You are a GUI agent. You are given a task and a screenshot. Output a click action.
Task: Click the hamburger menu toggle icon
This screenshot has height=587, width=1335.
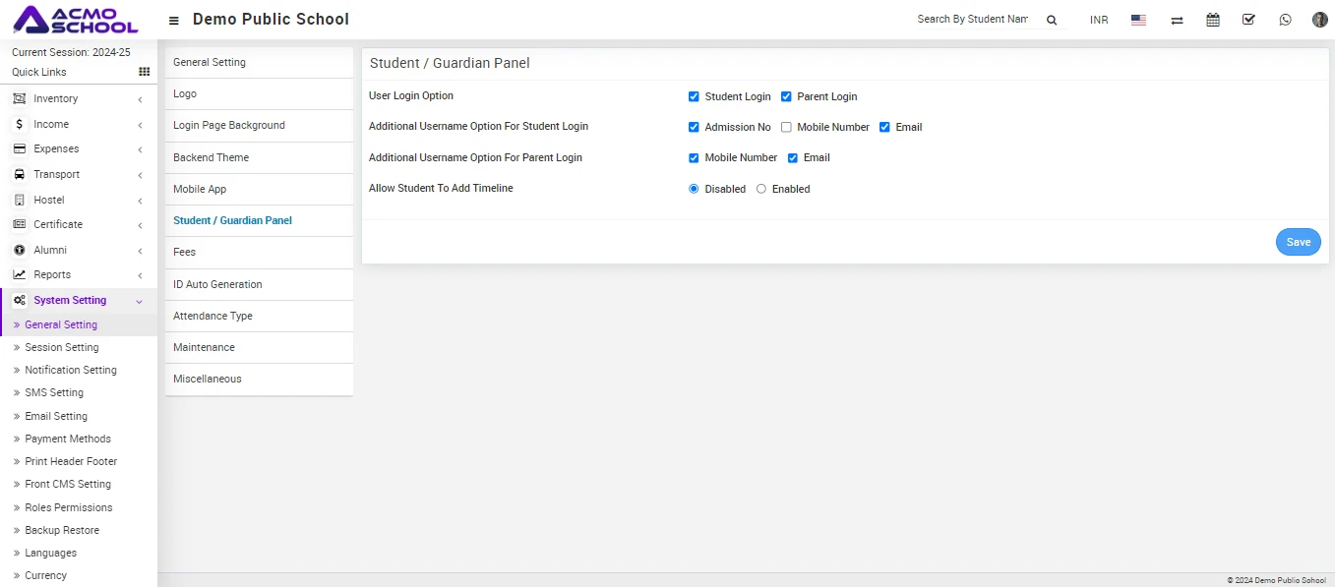click(174, 20)
